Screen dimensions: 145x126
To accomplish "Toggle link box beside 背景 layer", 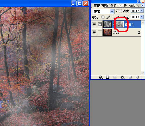I will [100, 32].
